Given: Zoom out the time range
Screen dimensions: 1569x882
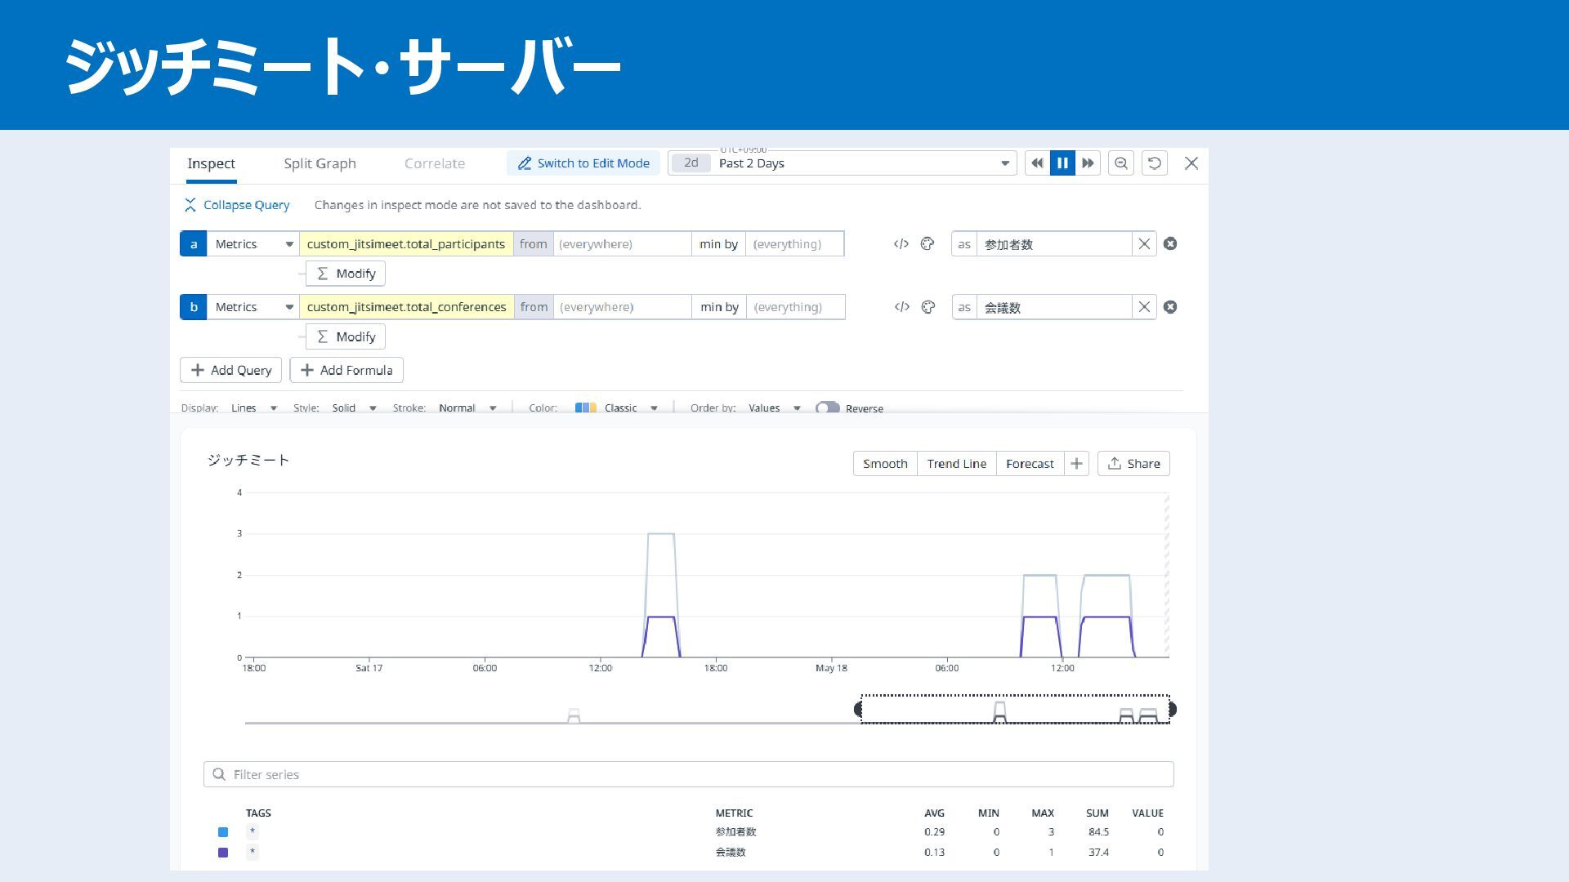Looking at the screenshot, I should click(x=1121, y=163).
